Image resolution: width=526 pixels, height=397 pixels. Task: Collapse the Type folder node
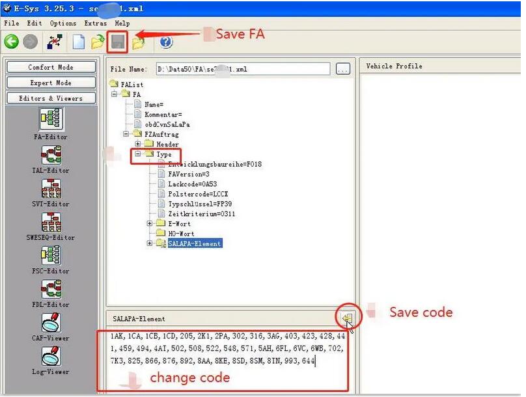click(x=138, y=155)
